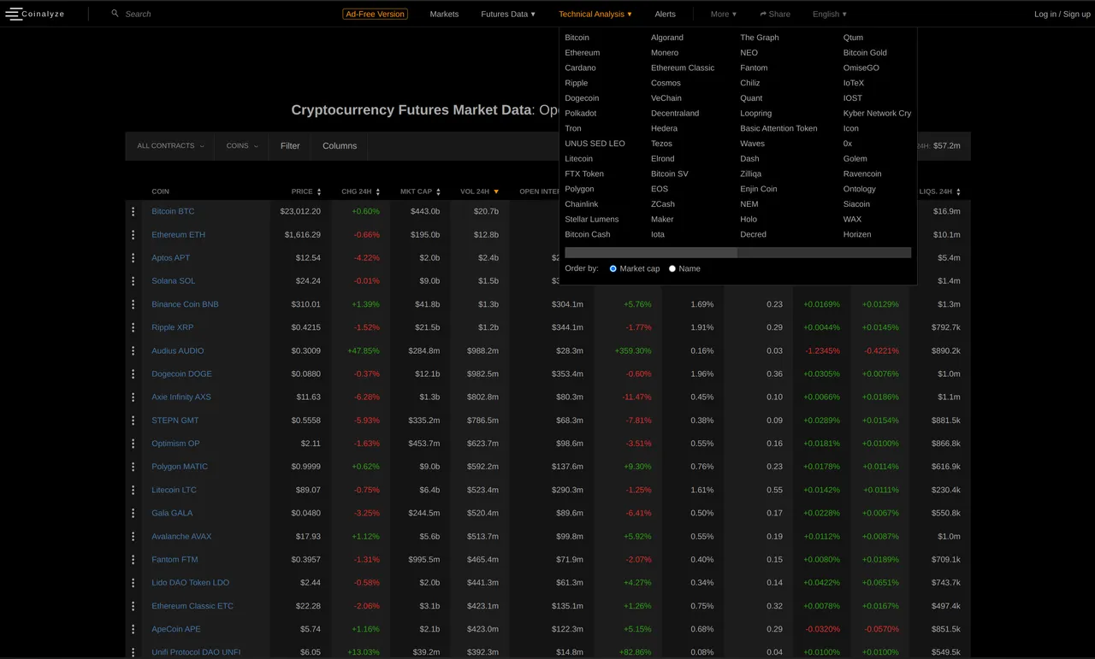1095x659 pixels.
Task: Open row options menu for Axie Infinity AXS
Action: (x=133, y=397)
